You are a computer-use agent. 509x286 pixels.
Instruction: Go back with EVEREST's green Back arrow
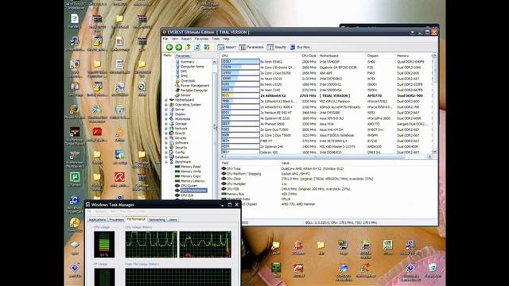(169, 48)
